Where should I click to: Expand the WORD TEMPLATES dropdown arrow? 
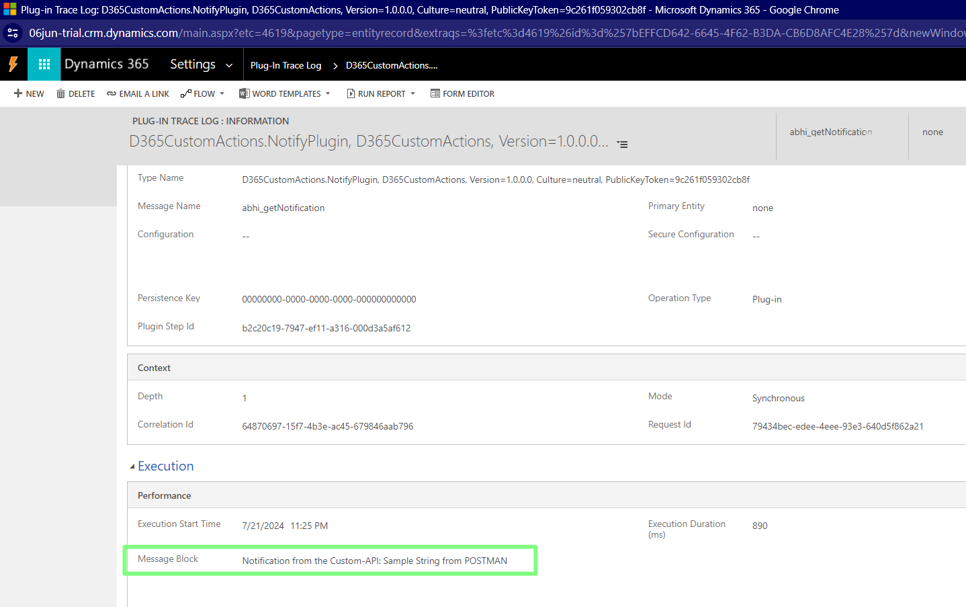(x=328, y=93)
